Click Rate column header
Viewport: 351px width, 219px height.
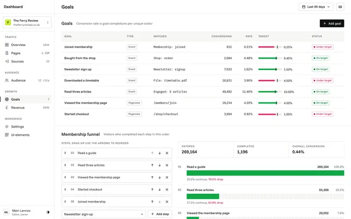pyautogui.click(x=249, y=36)
